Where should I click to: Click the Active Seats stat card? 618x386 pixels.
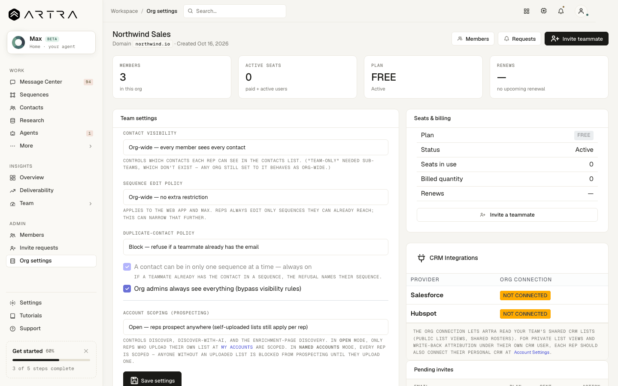[x=297, y=77]
